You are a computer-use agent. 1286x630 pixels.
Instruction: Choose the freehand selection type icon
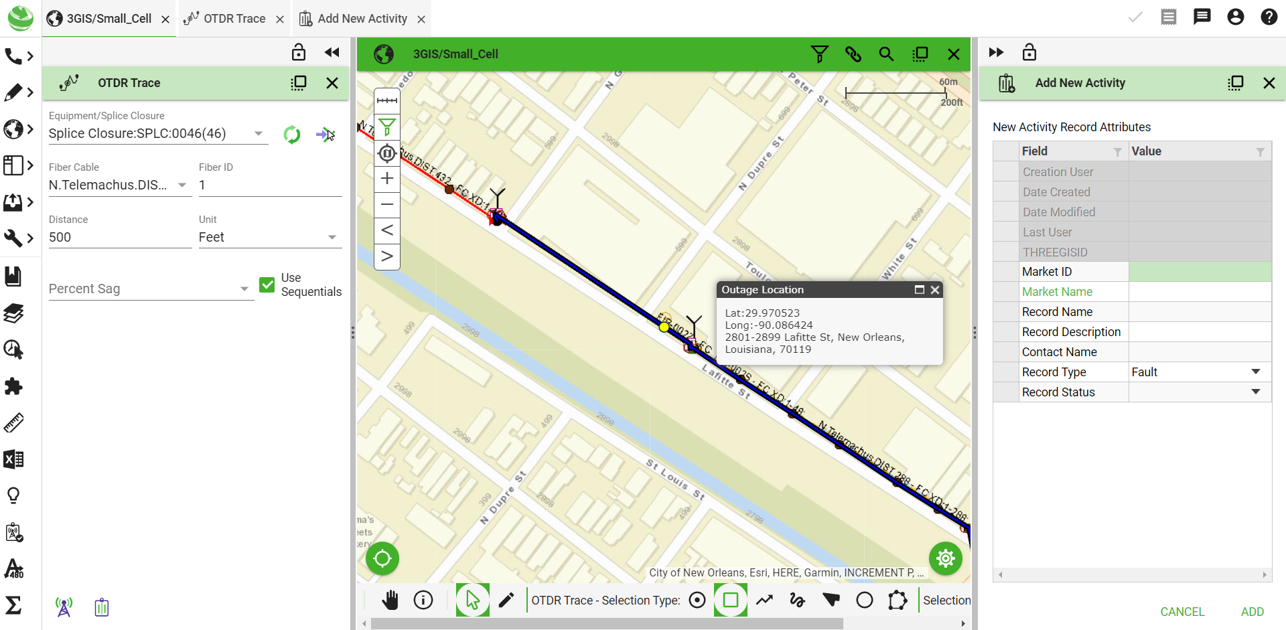(x=798, y=600)
